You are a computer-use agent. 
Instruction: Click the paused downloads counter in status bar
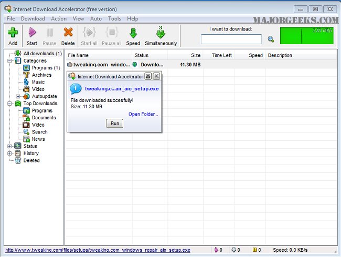pyautogui.click(x=257, y=250)
